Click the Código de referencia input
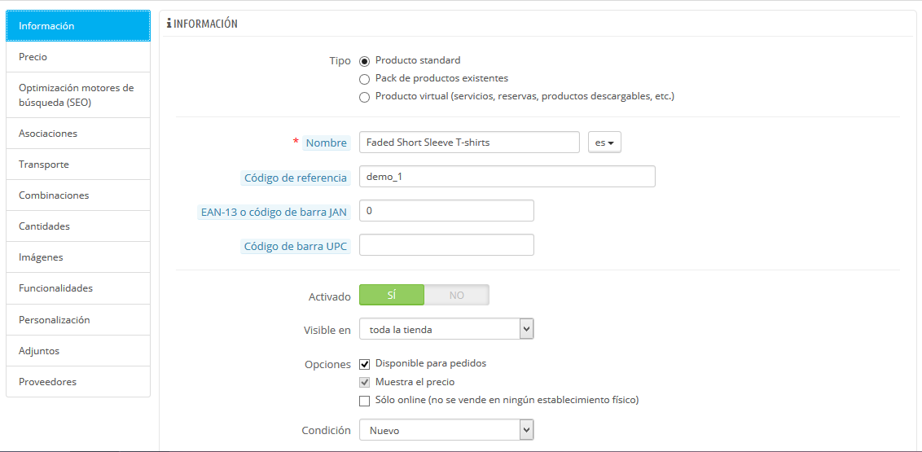Screen dimensions: 922x452 click(507, 177)
